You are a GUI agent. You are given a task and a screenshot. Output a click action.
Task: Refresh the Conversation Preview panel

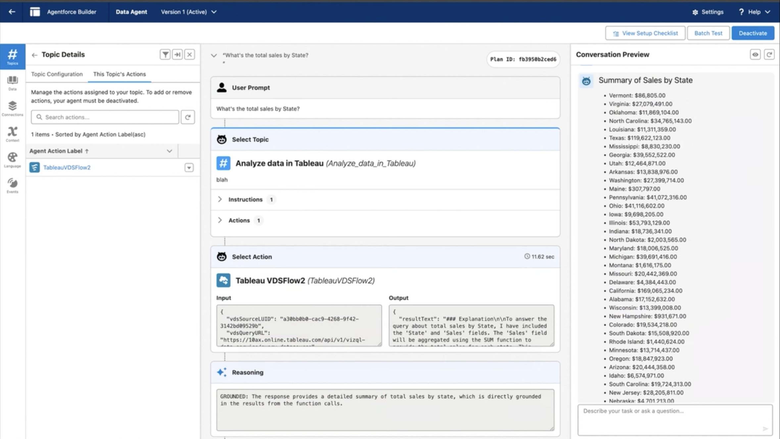coord(769,55)
